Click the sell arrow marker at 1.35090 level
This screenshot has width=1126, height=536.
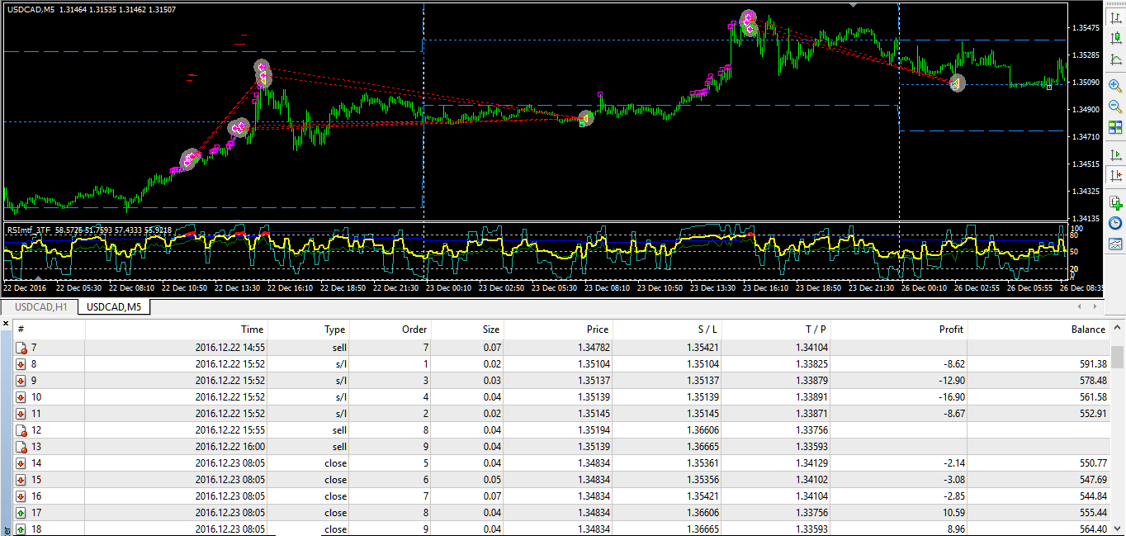tap(957, 83)
